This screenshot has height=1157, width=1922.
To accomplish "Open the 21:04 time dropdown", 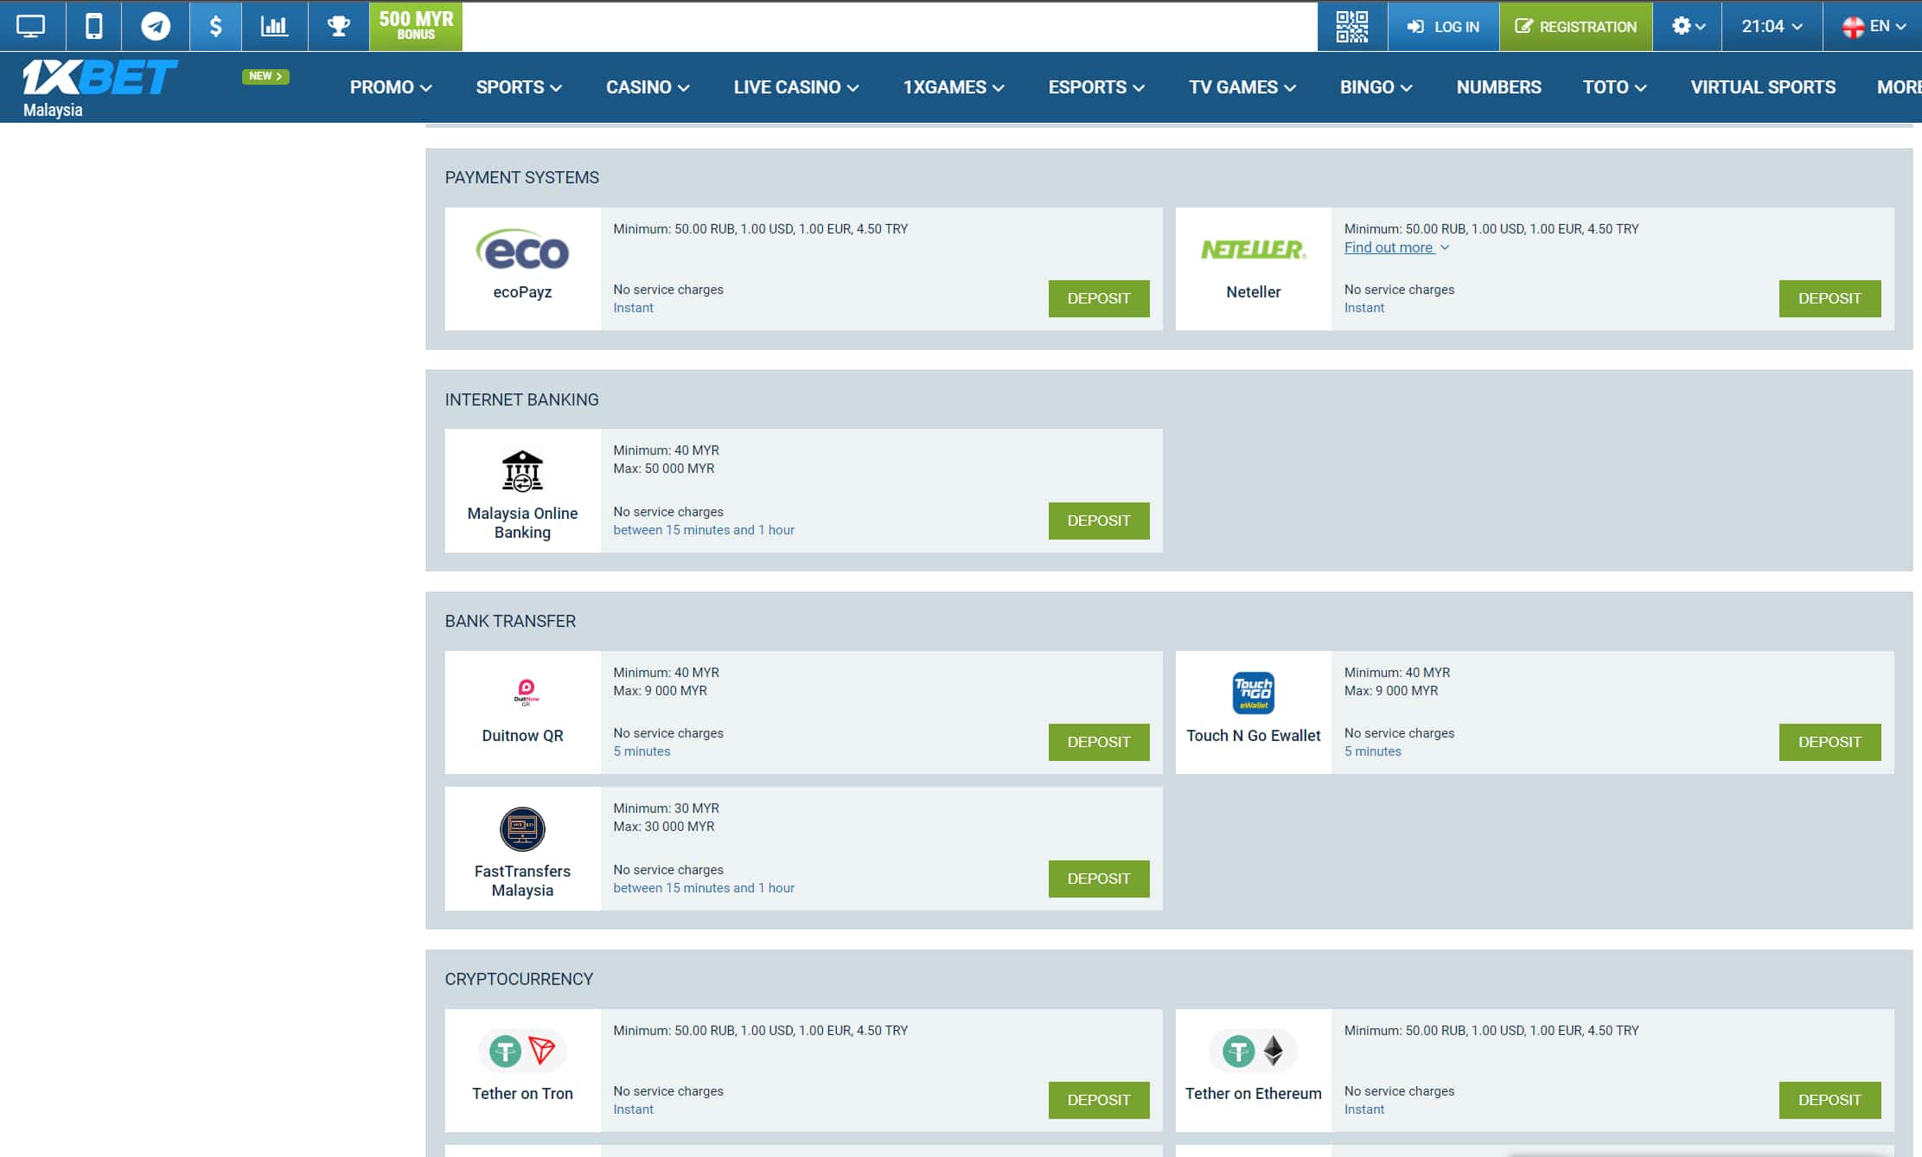I will 1772,26.
